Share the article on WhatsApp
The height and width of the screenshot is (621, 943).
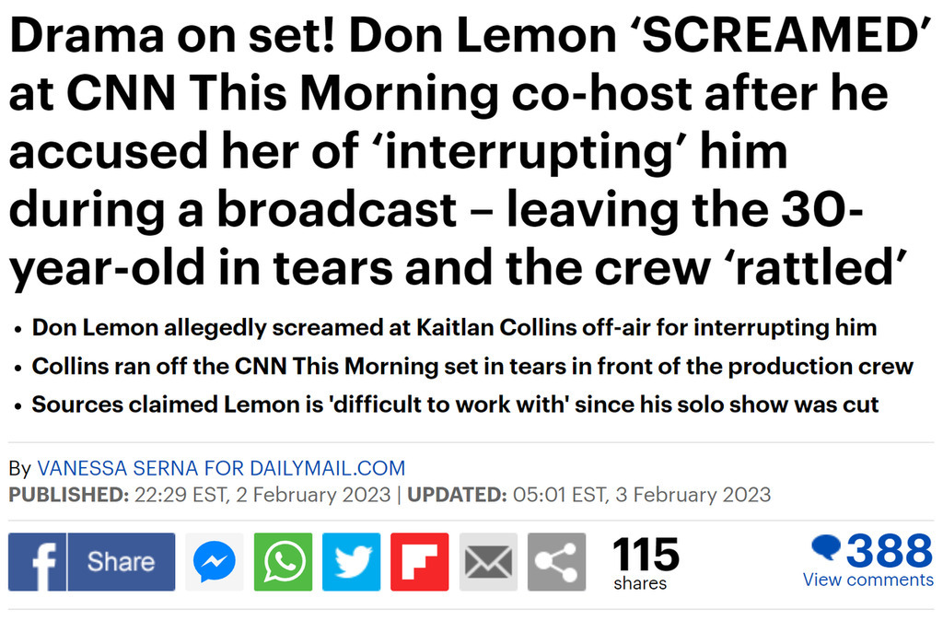pyautogui.click(x=283, y=562)
